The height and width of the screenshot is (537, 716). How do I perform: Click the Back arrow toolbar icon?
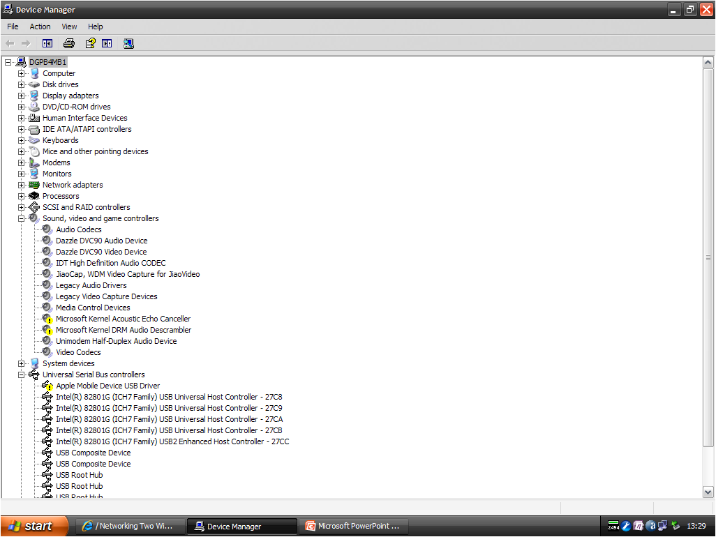(x=10, y=43)
